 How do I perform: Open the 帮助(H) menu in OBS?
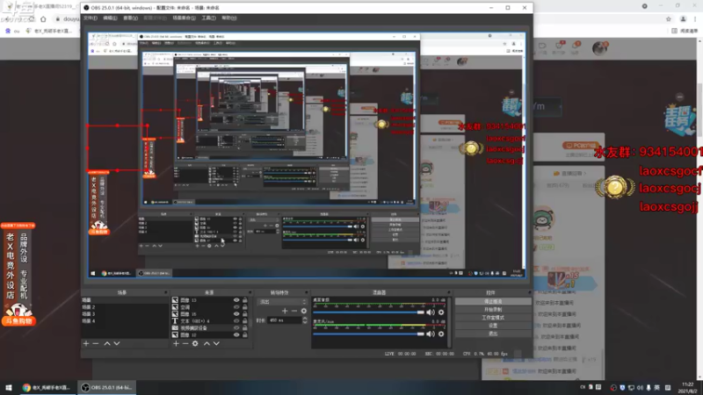(x=228, y=18)
